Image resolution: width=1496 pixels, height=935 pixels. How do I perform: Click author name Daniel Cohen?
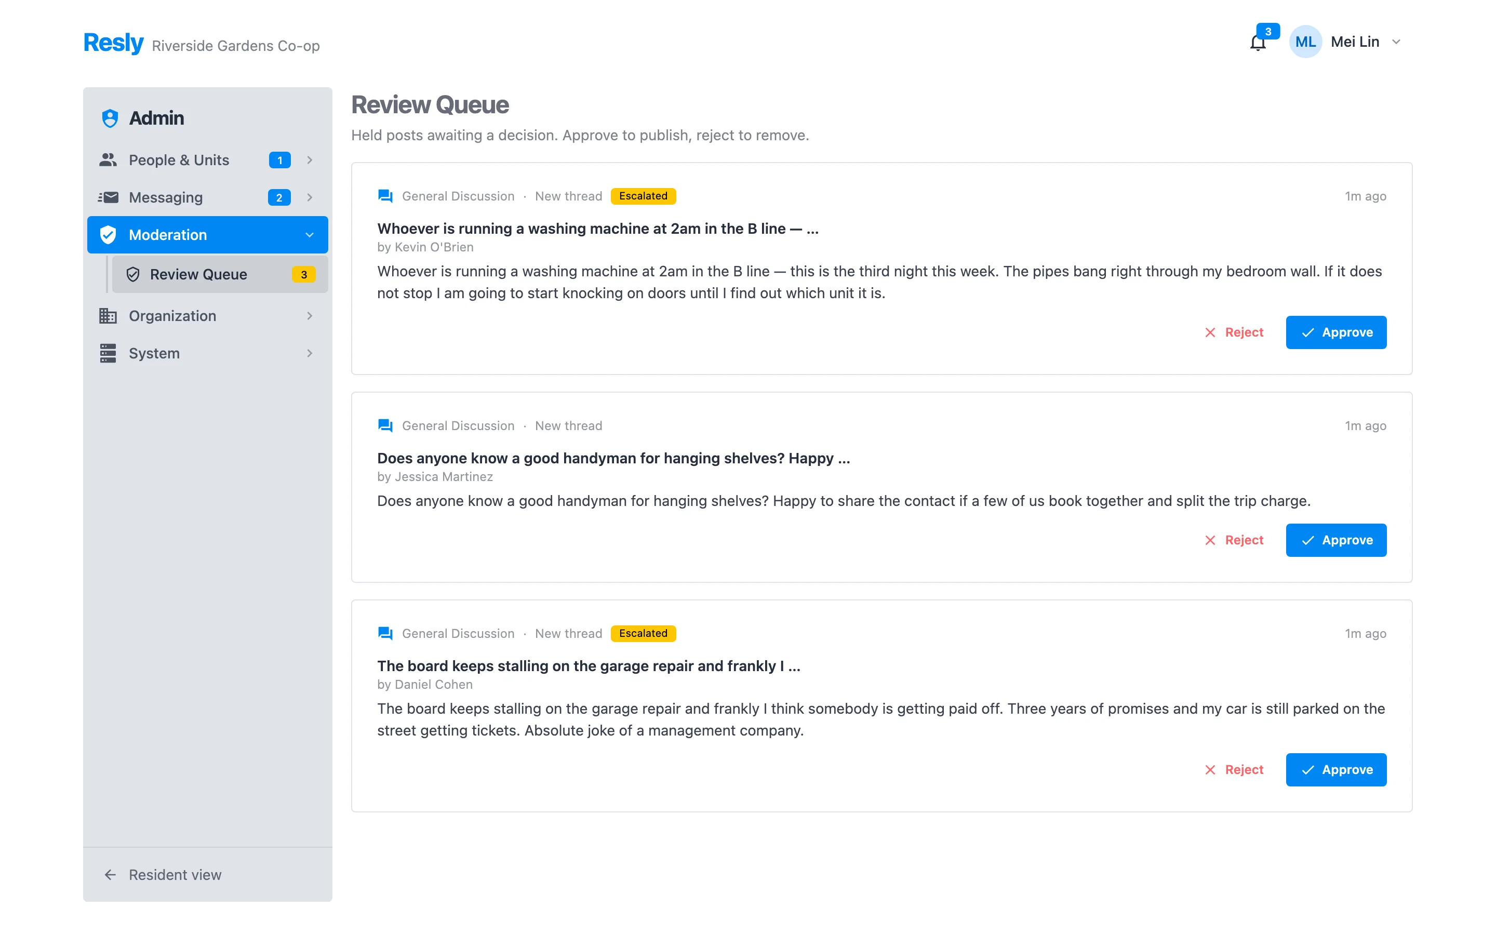pos(433,685)
